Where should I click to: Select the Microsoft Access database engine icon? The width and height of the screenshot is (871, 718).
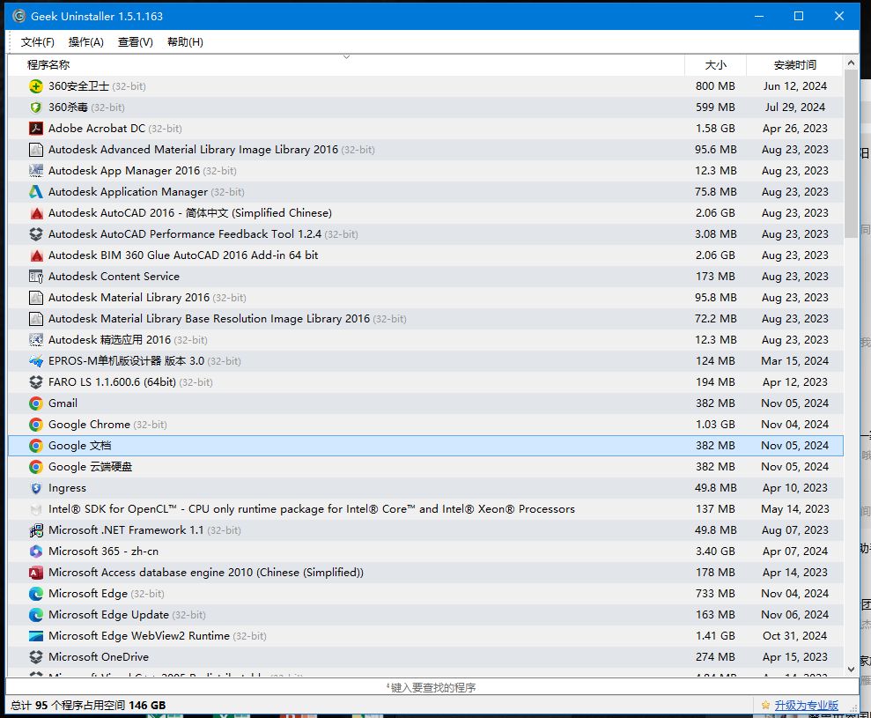click(35, 573)
